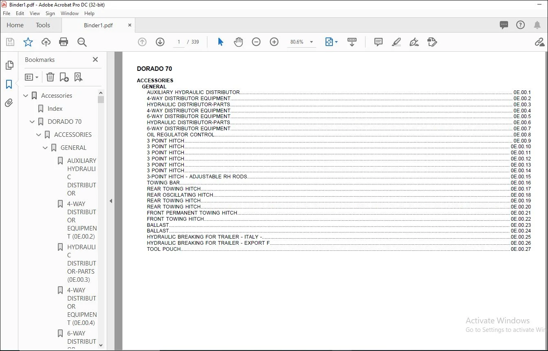Image resolution: width=548 pixels, height=351 pixels.
Task: Click the upload to cloud icon
Action: (46, 42)
